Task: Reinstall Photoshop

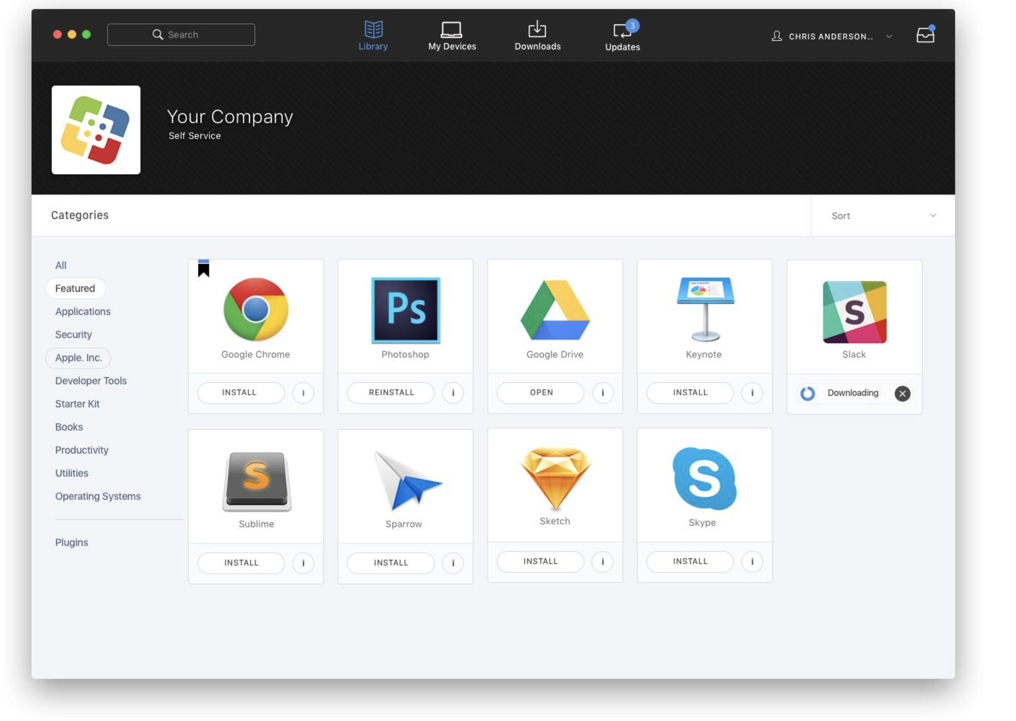Action: pyautogui.click(x=391, y=393)
